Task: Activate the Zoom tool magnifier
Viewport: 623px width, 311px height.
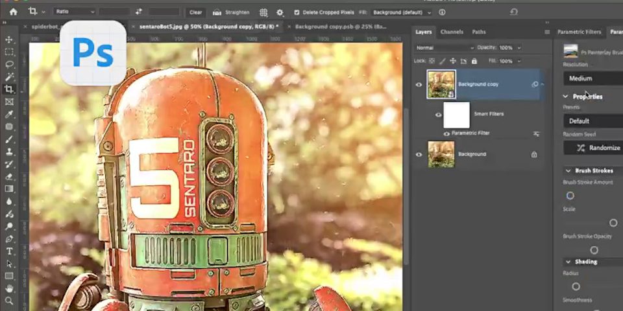Action: pyautogui.click(x=9, y=301)
